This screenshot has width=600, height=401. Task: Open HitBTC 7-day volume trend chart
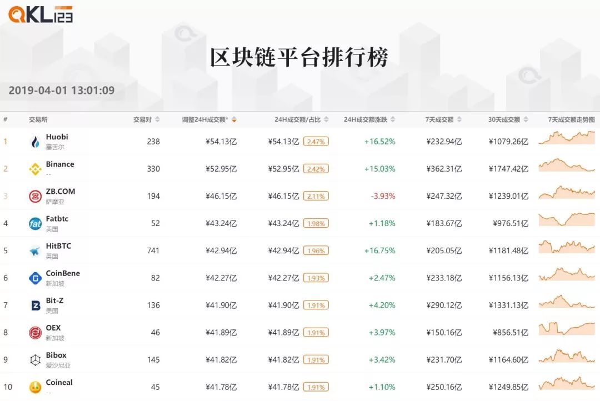coord(567,247)
